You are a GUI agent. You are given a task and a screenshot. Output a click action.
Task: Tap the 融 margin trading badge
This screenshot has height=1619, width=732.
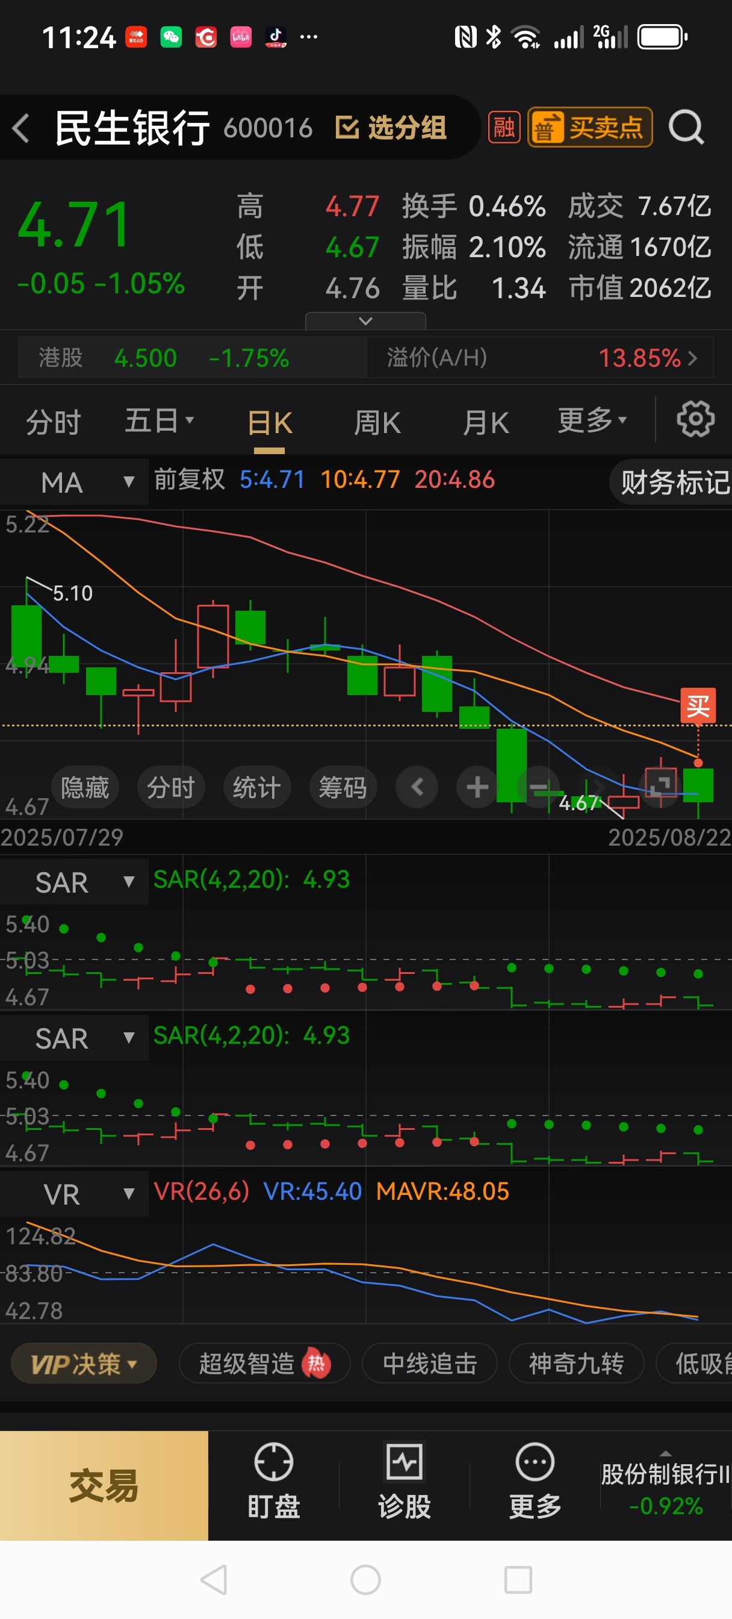pos(504,128)
